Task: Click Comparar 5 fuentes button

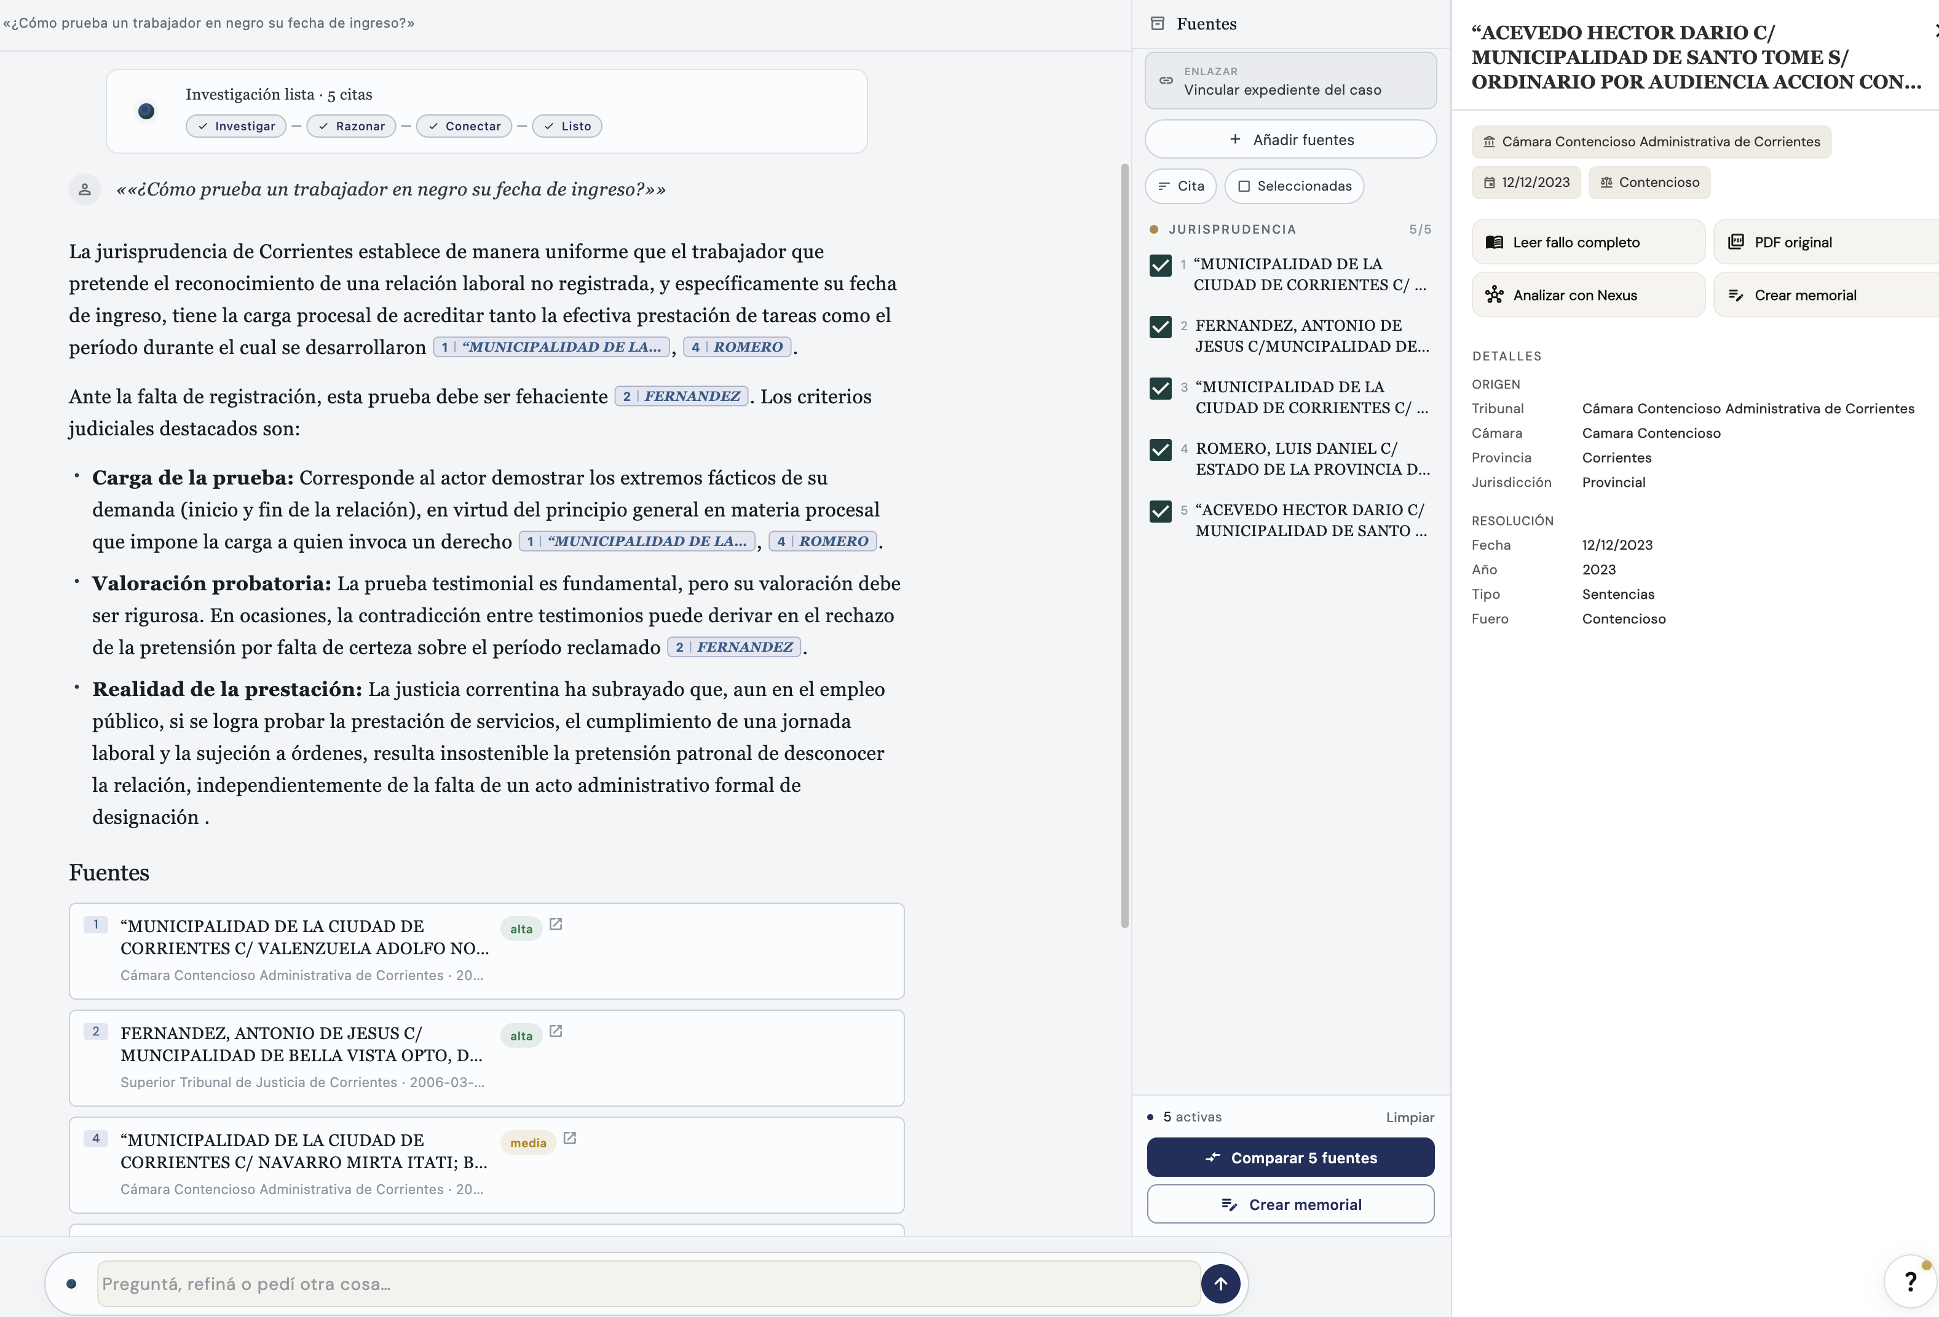Action: click(x=1290, y=1158)
